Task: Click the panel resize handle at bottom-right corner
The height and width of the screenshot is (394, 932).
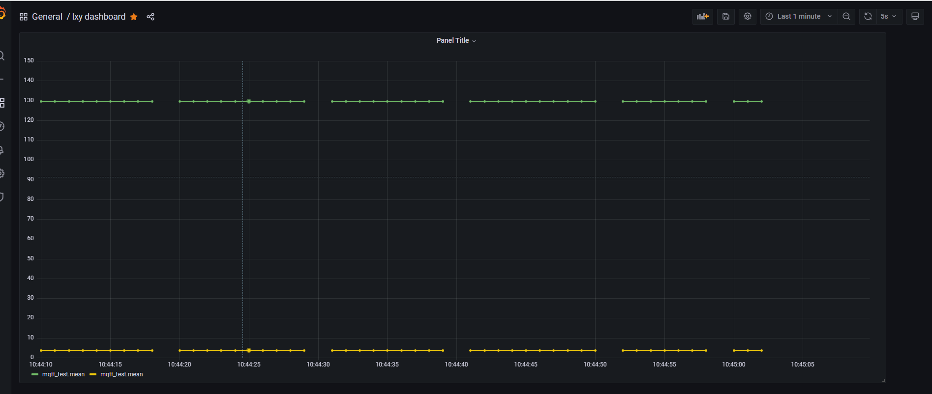Action: pyautogui.click(x=883, y=380)
